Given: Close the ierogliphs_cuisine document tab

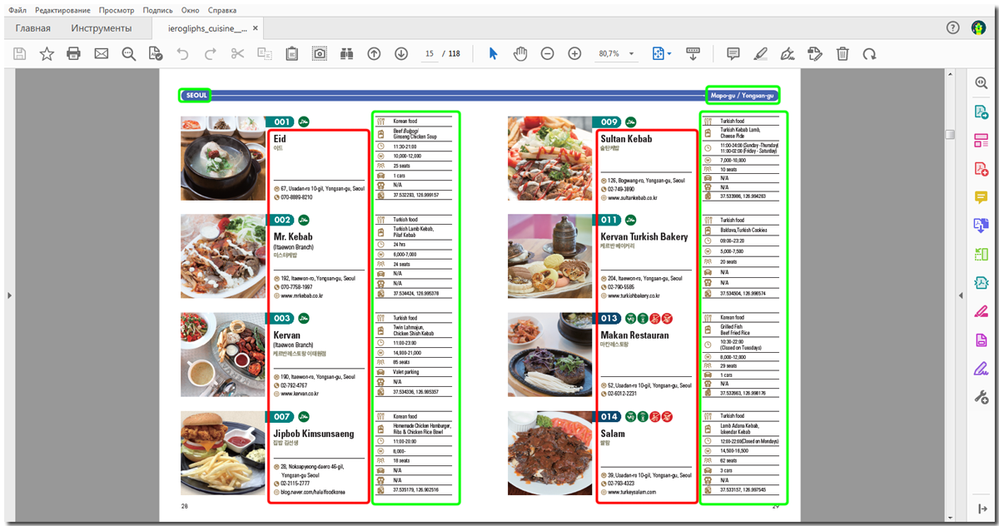Looking at the screenshot, I should pos(256,29).
